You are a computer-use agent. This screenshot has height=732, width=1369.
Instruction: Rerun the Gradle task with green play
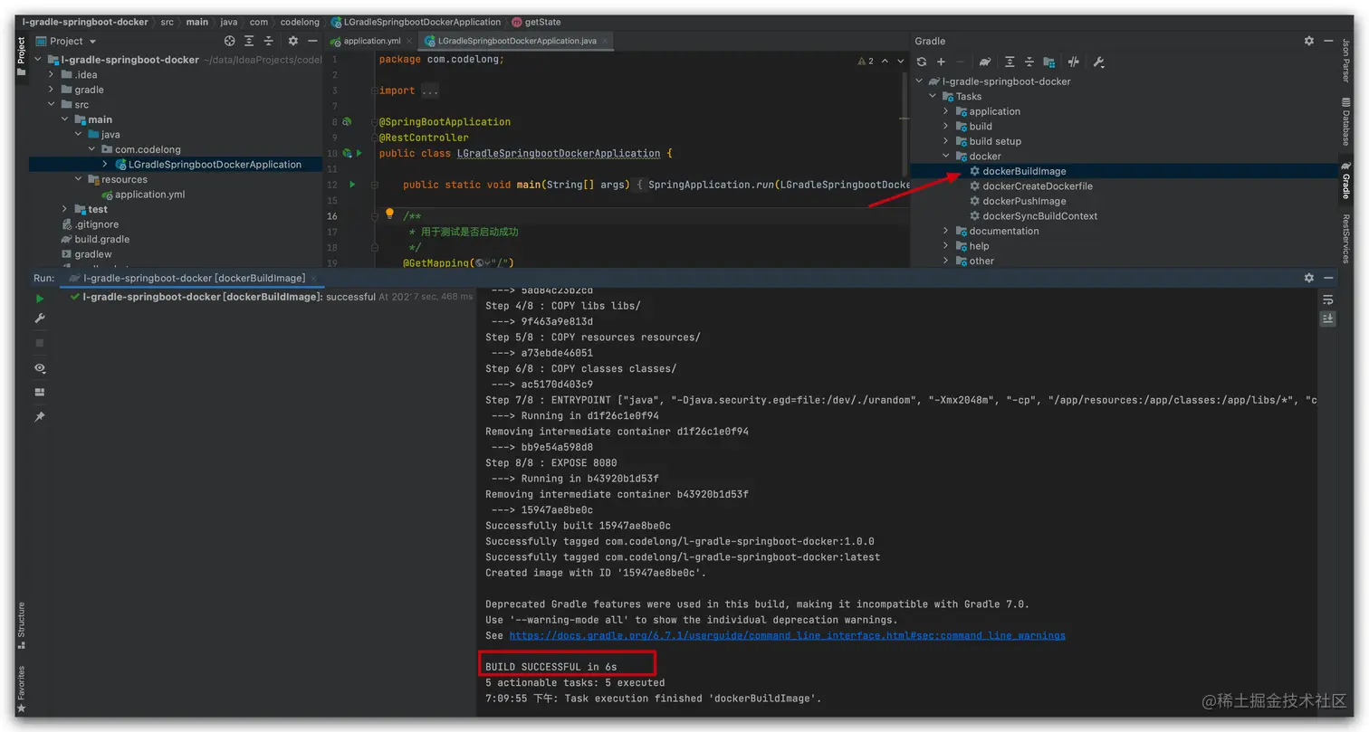tap(40, 299)
